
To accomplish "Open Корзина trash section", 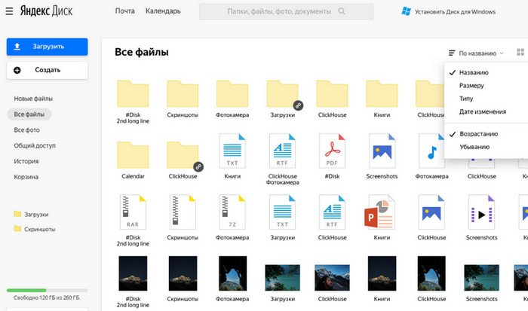I will pos(26,177).
